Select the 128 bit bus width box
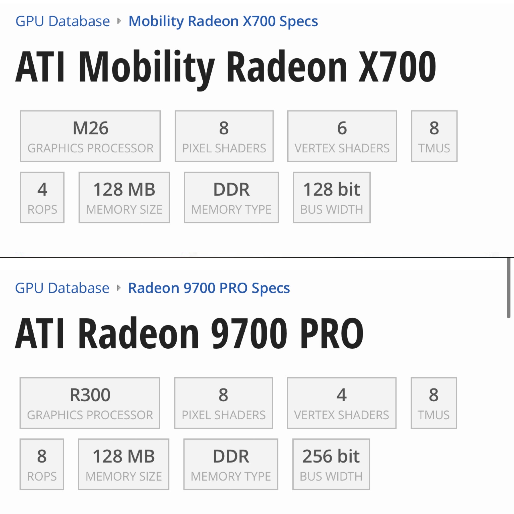Screen dimensions: 514x514 pos(332,197)
